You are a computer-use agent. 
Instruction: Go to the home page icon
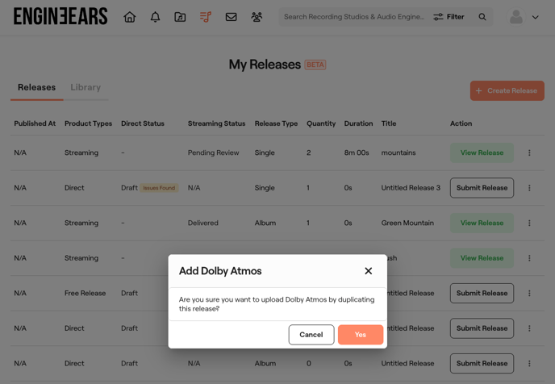tap(130, 17)
